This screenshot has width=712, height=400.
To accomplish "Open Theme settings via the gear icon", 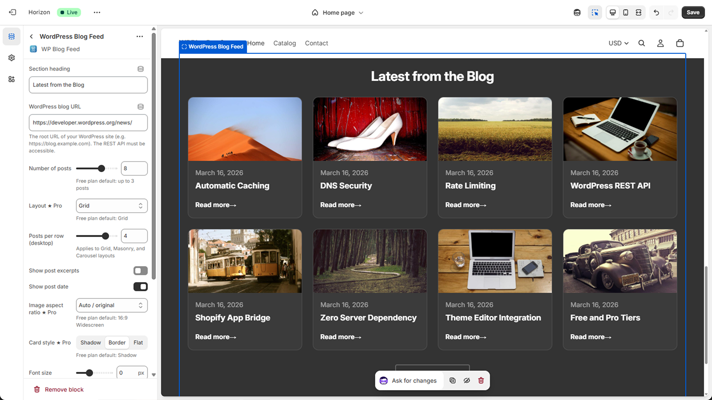I will 12,58.
